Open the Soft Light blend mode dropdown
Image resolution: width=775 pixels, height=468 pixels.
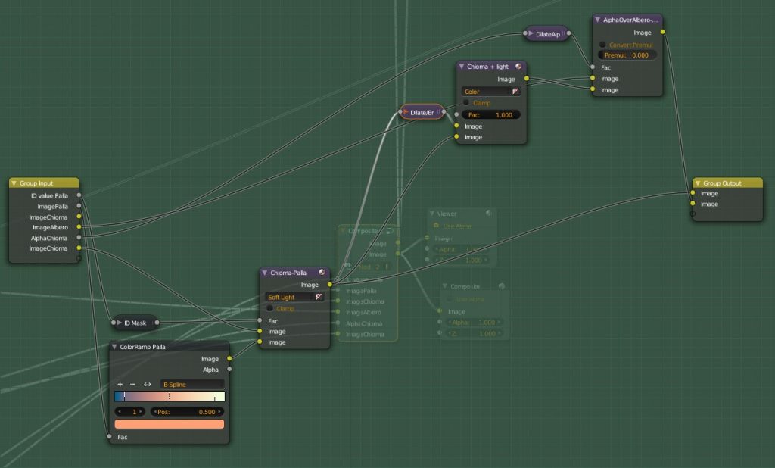pos(290,298)
